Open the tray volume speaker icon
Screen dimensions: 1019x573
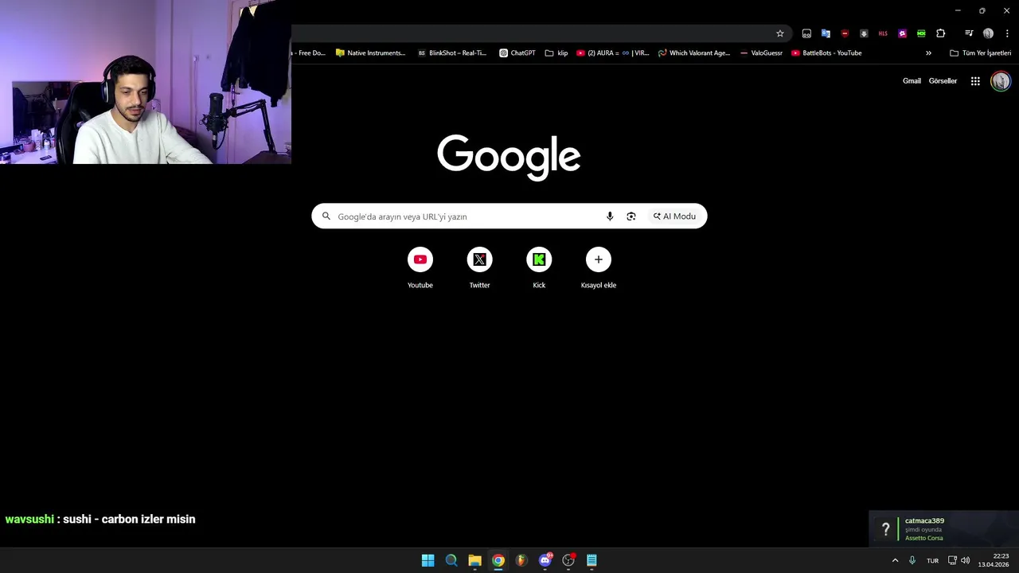pyautogui.click(x=966, y=560)
